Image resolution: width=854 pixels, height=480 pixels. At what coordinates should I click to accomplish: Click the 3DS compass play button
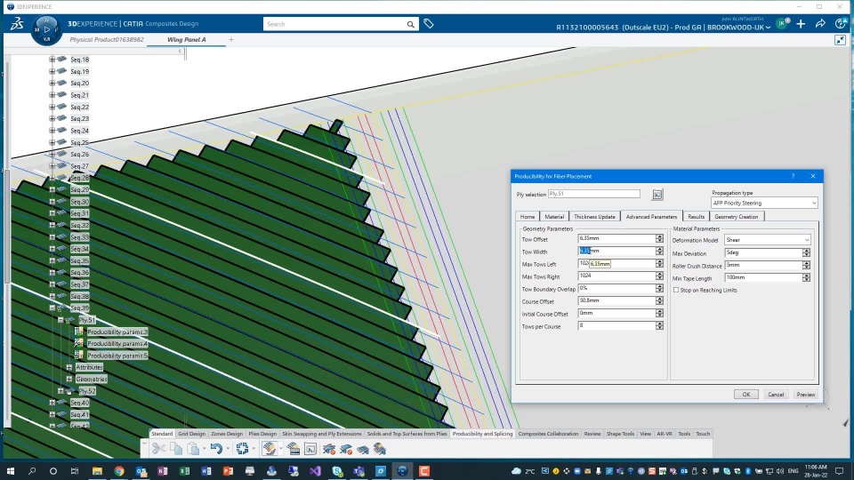[46, 28]
